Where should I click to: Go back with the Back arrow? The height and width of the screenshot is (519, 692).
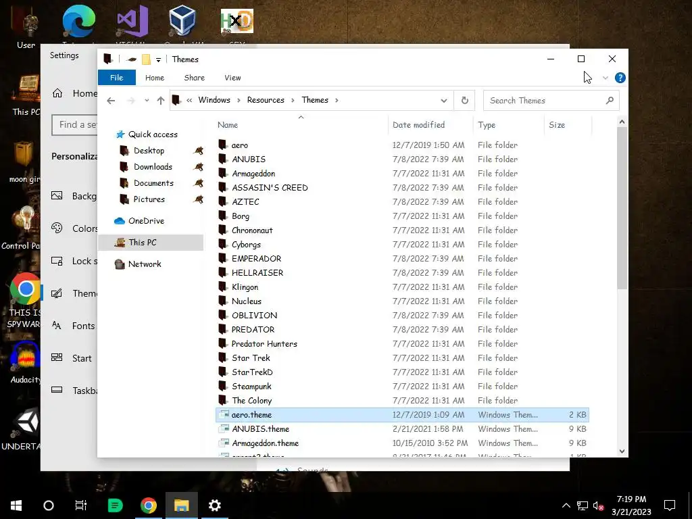111,101
